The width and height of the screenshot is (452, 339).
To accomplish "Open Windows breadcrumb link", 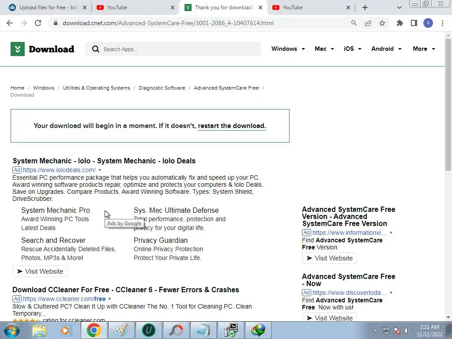I will tap(44, 88).
